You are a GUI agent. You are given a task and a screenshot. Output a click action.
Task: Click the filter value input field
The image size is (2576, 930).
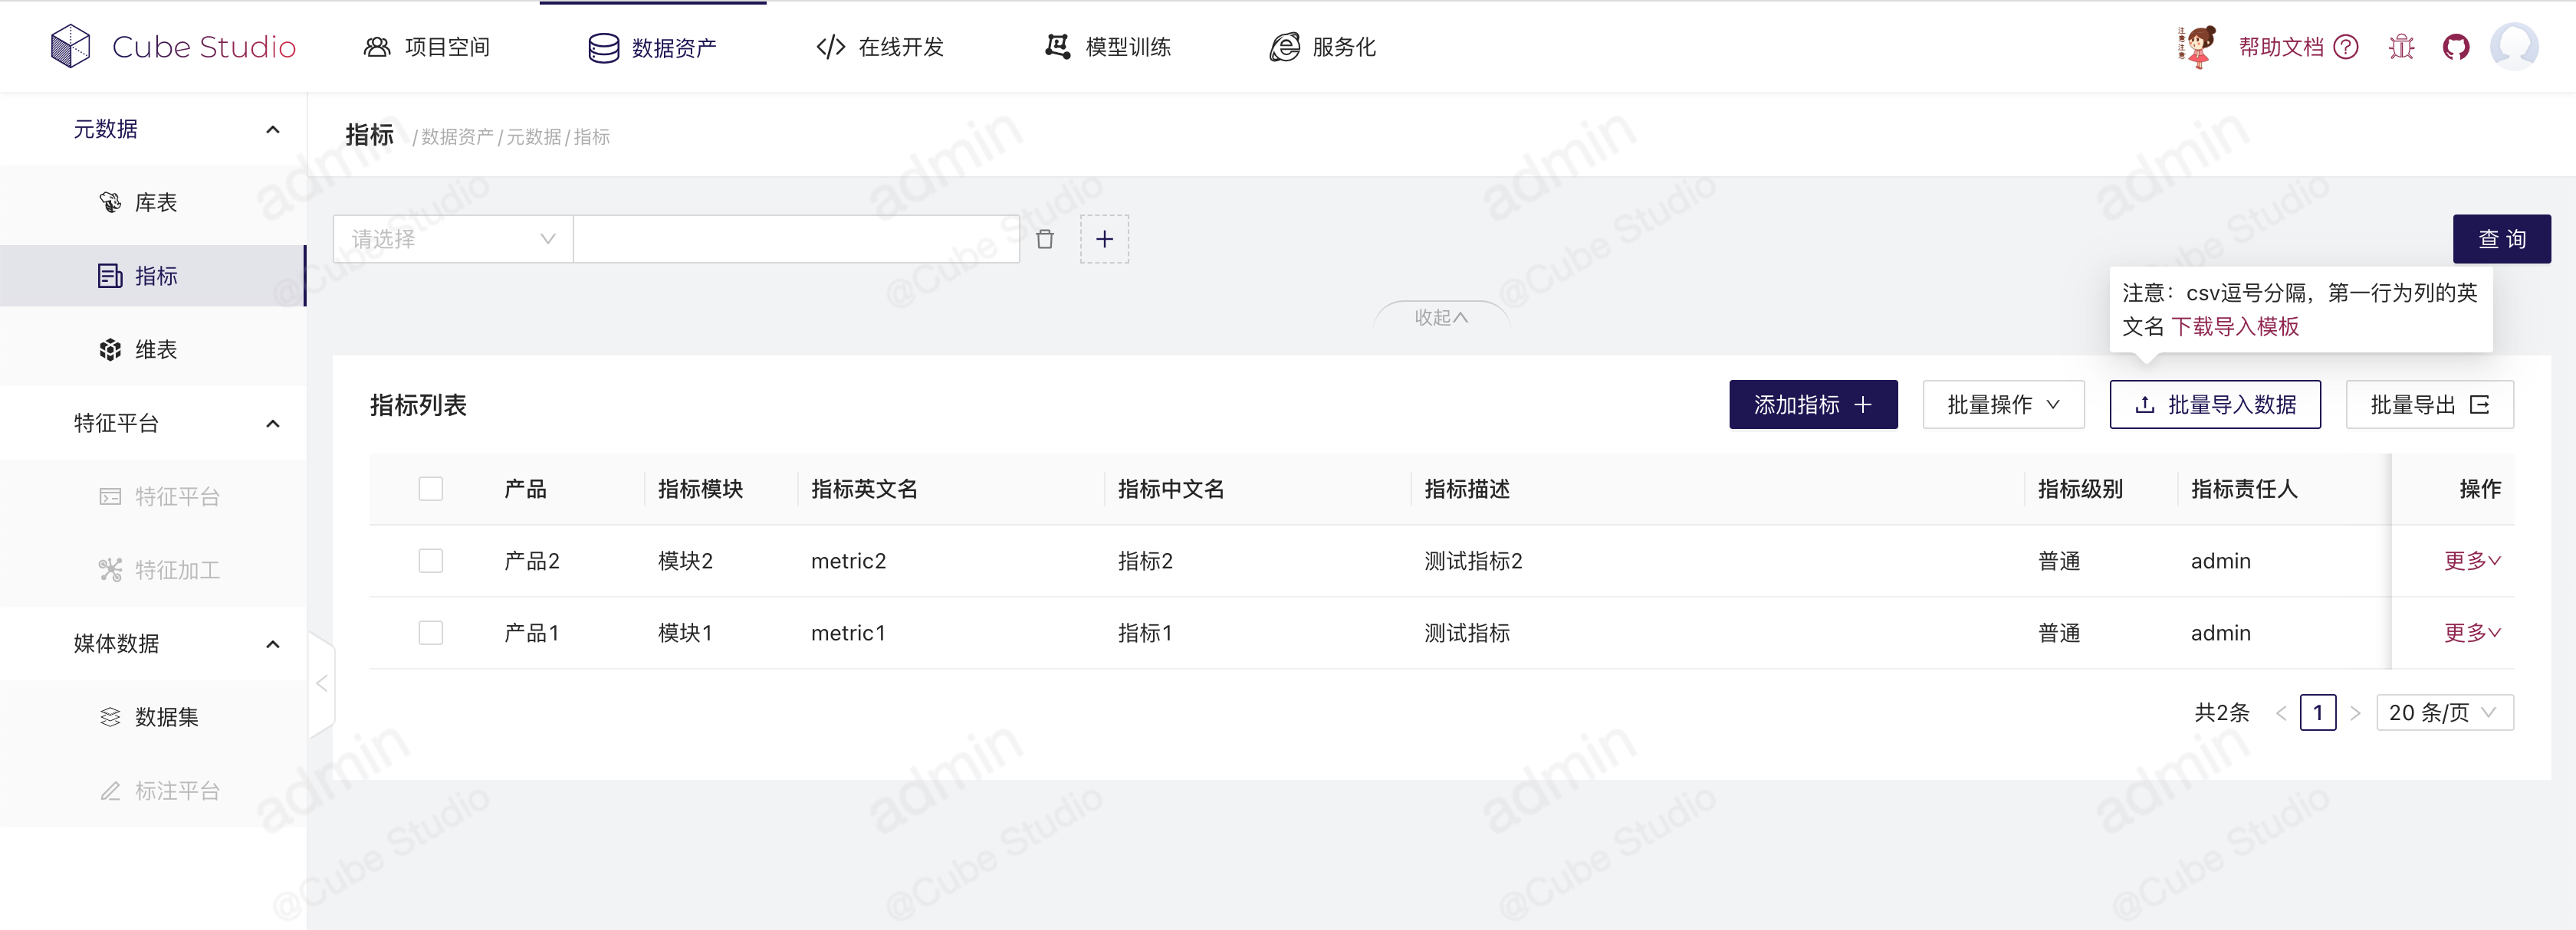point(795,239)
